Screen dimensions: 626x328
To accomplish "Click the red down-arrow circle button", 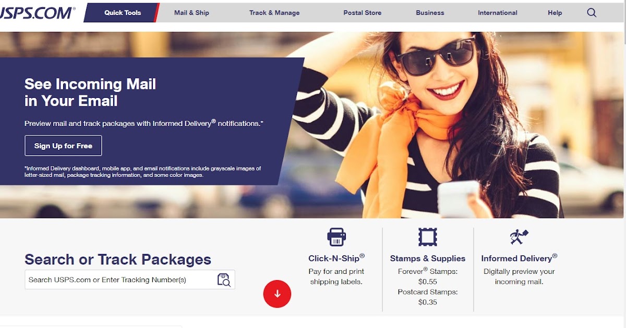I will [x=277, y=294].
